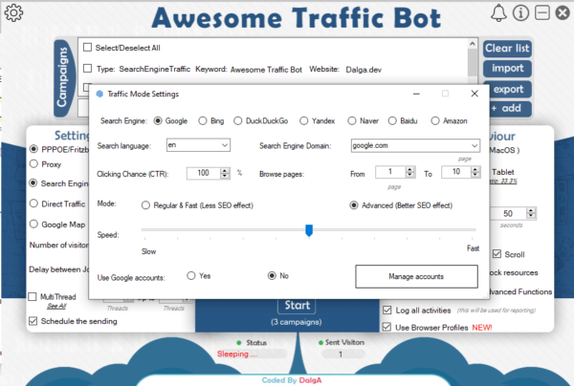Click the Speed slider thumb

coord(309,230)
